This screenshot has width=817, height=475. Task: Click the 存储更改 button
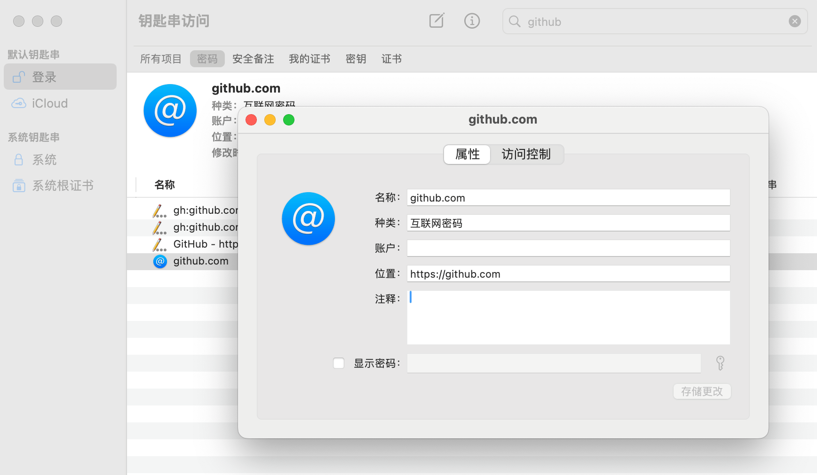[702, 391]
